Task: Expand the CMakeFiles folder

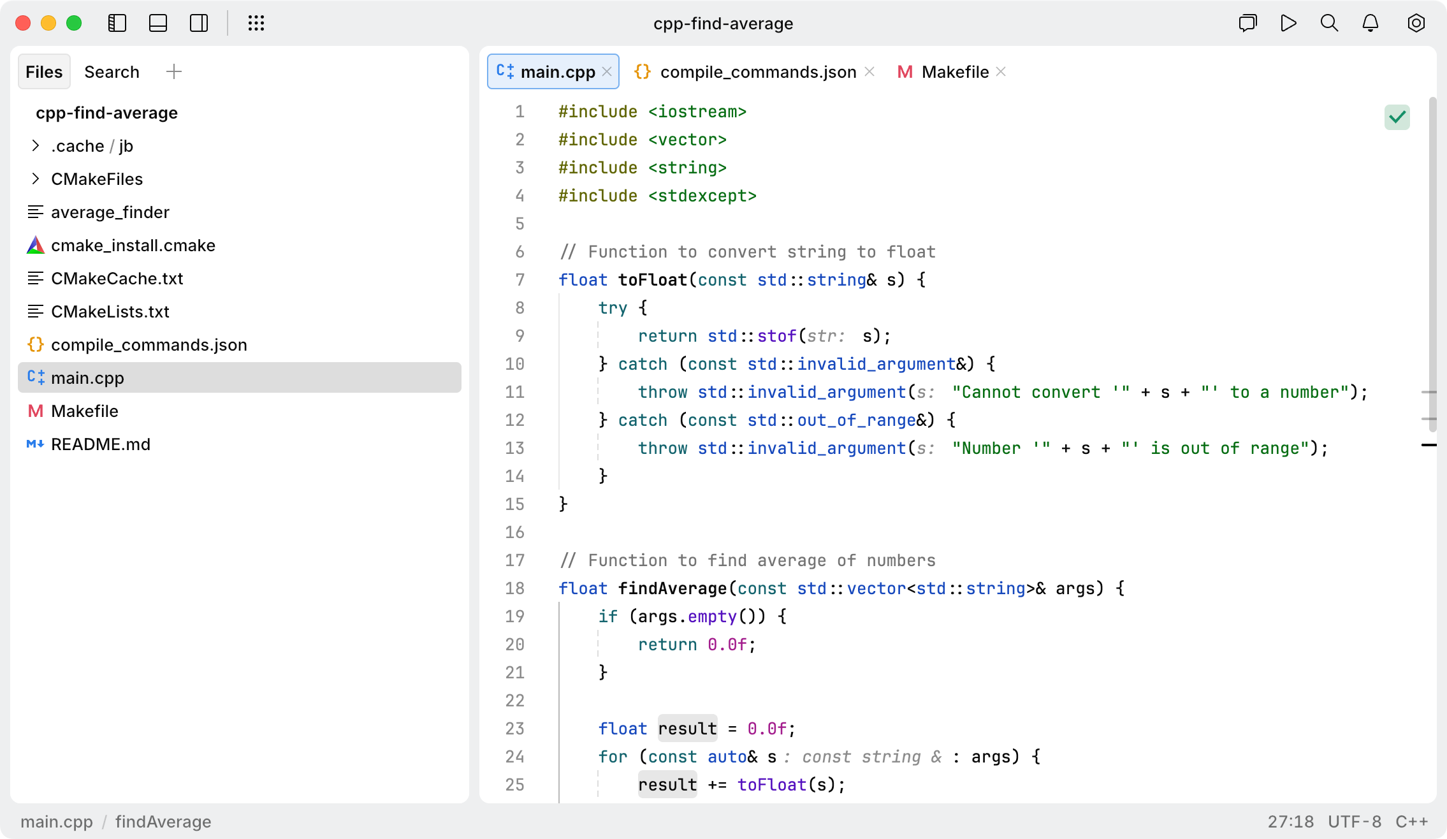Action: [36, 179]
